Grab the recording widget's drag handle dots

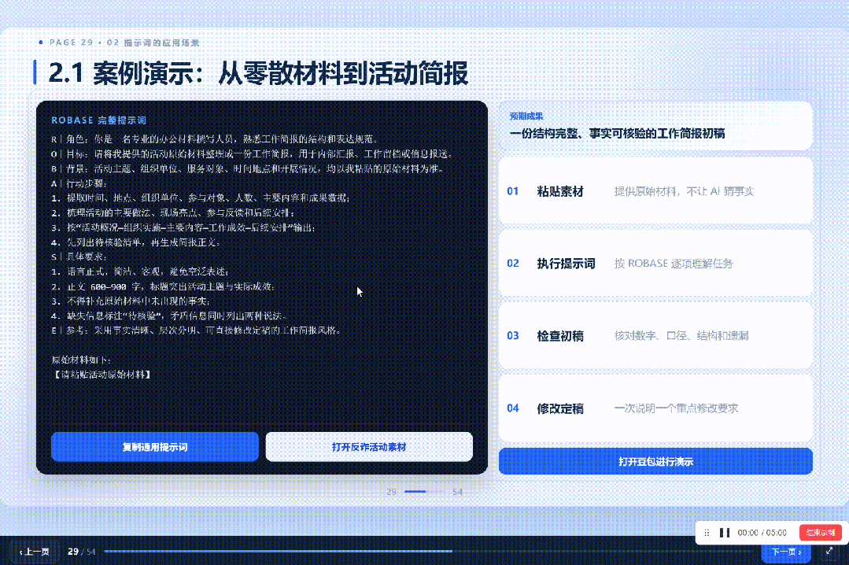[707, 533]
